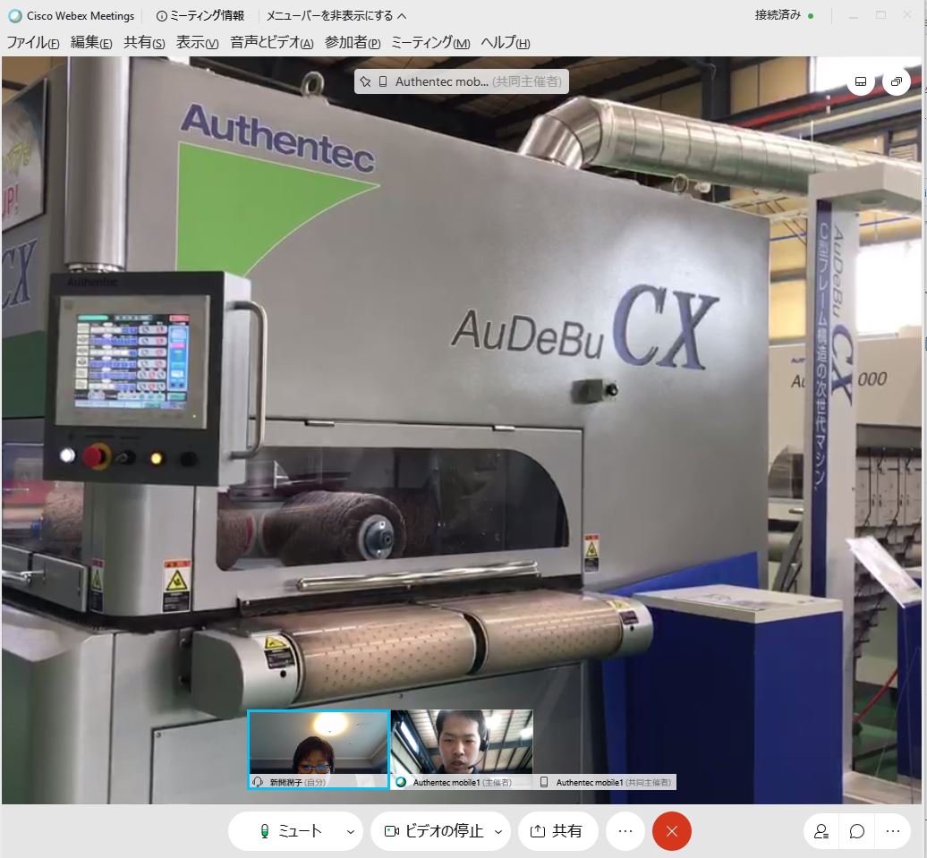Hide the menu bar via メニューバーを非表示にする
Viewport: 927px width, 858px height.
pyautogui.click(x=336, y=15)
